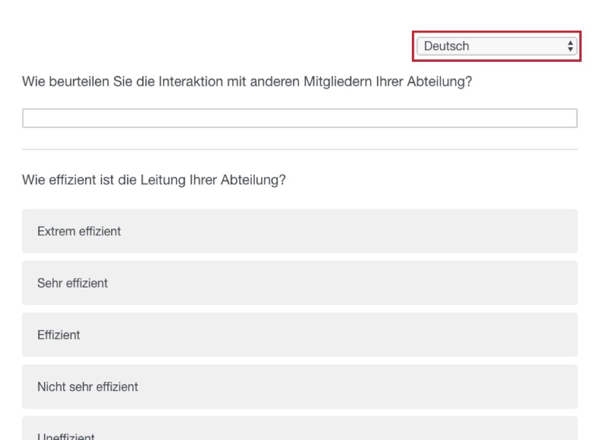Select the 'Extrem effizient' answer
597x440 pixels.
click(300, 231)
